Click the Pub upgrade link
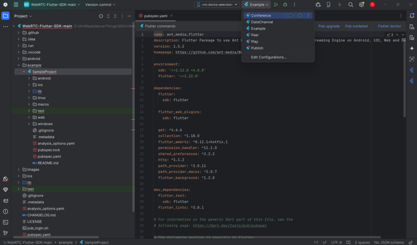Viewport: 417px width, 245px height. pos(329,26)
